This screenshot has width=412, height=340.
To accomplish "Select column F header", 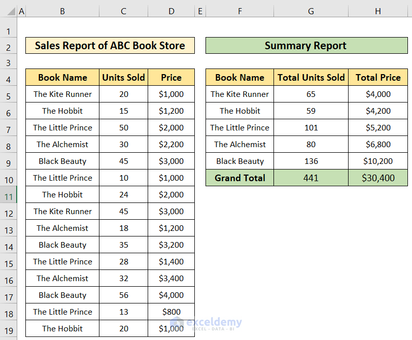I will (239, 10).
